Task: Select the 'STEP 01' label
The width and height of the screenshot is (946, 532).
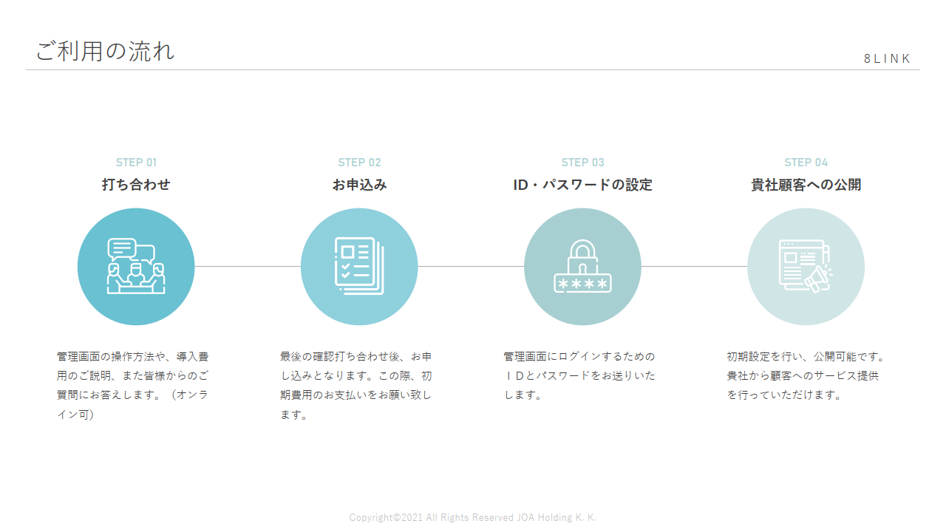Action: point(136,163)
